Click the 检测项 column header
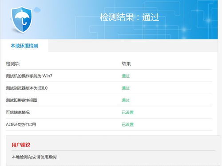 pos(13,64)
